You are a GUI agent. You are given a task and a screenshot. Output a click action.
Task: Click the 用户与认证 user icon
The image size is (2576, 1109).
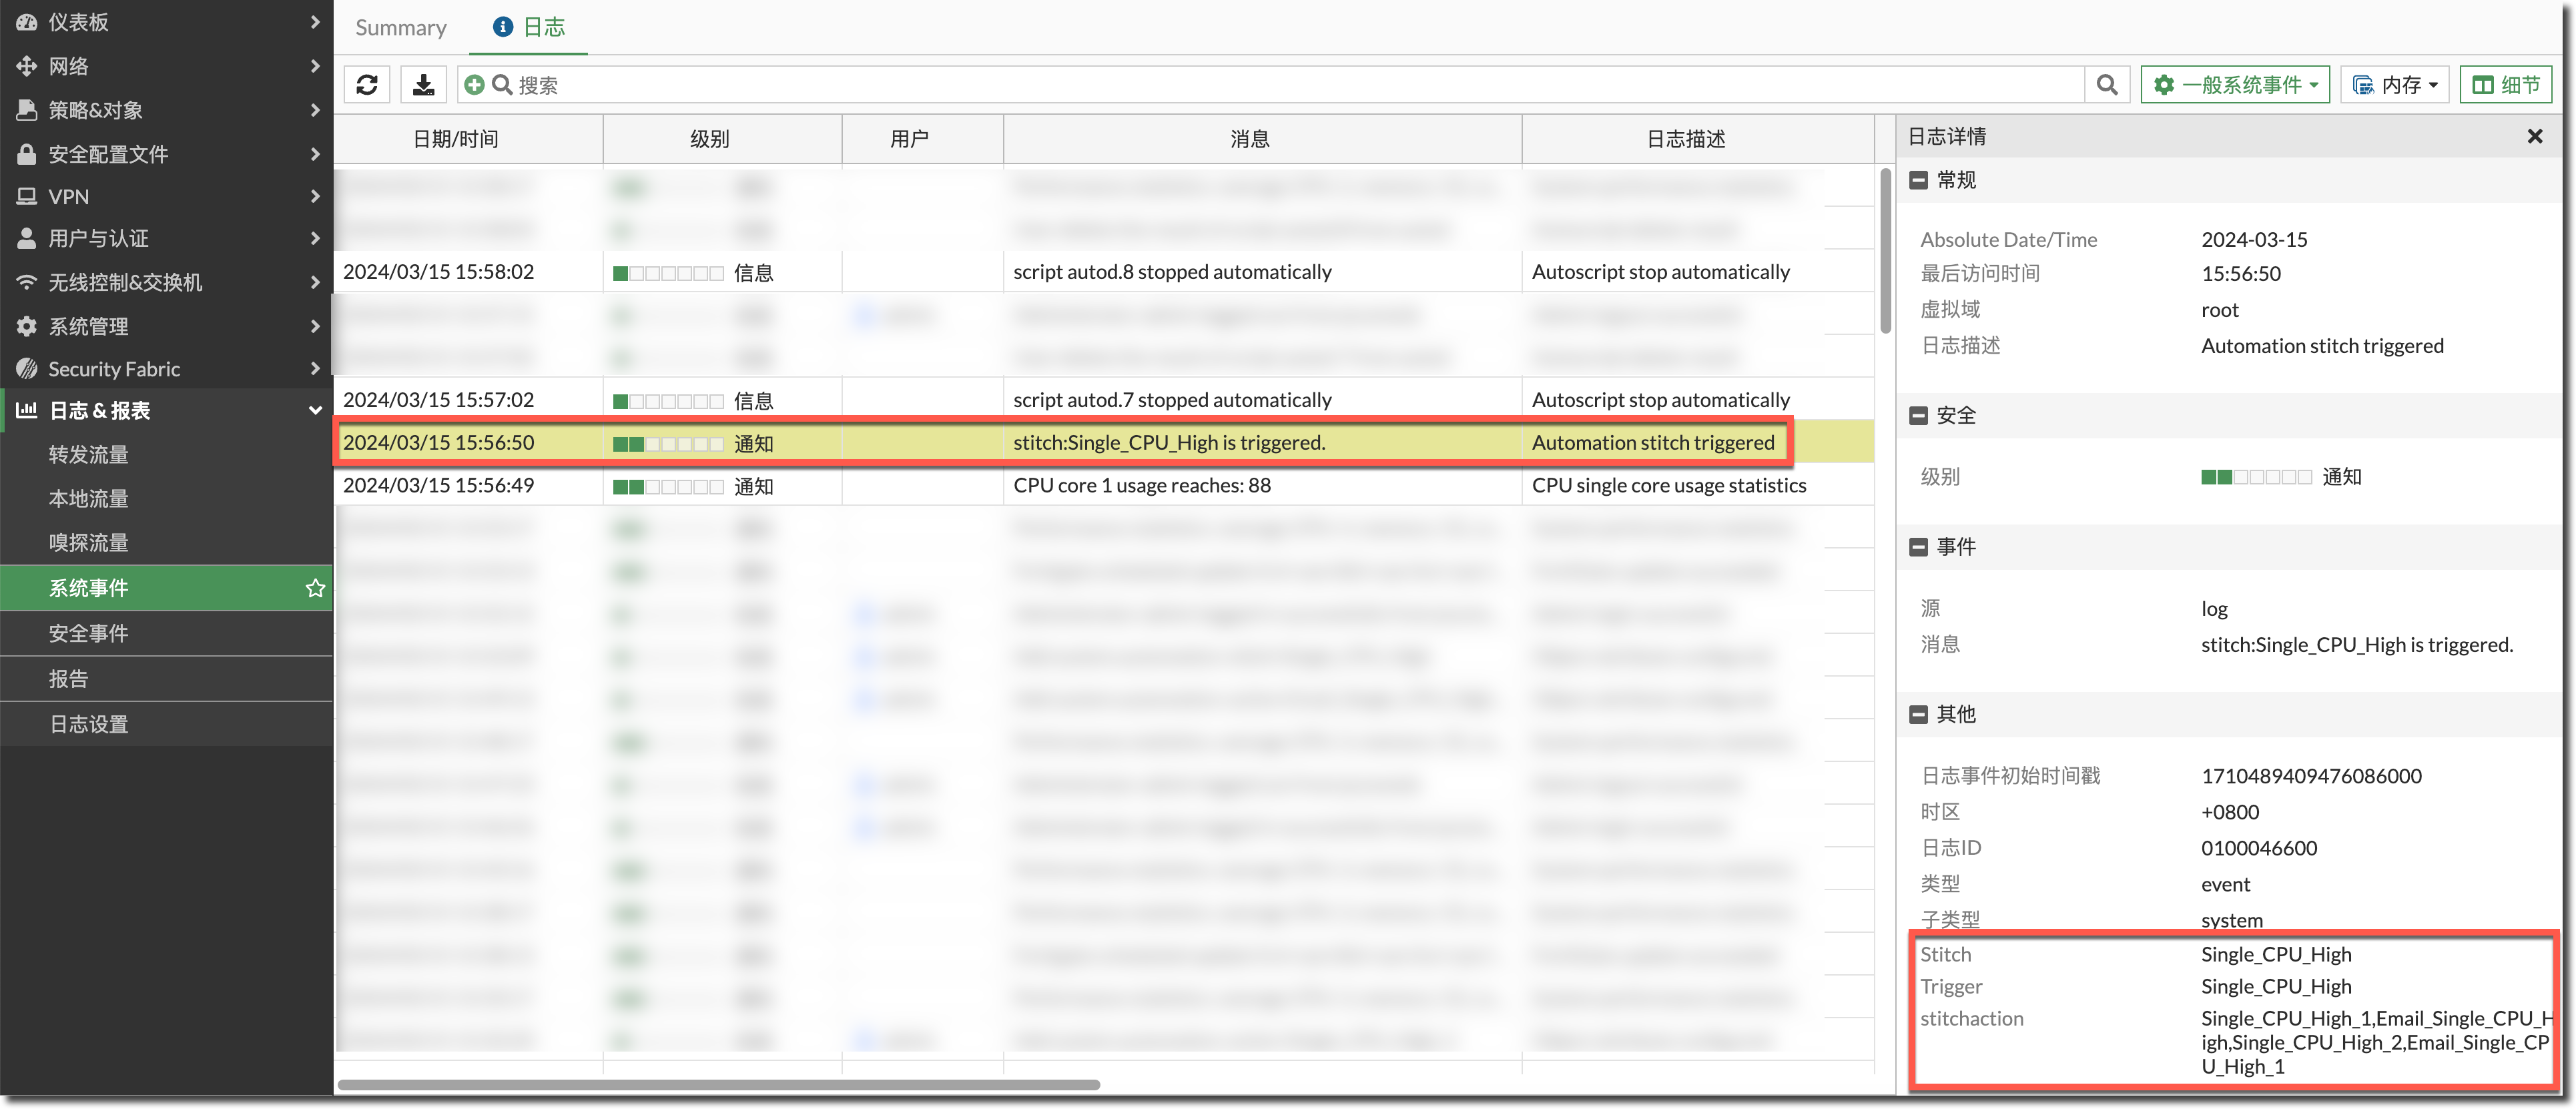pyautogui.click(x=27, y=238)
